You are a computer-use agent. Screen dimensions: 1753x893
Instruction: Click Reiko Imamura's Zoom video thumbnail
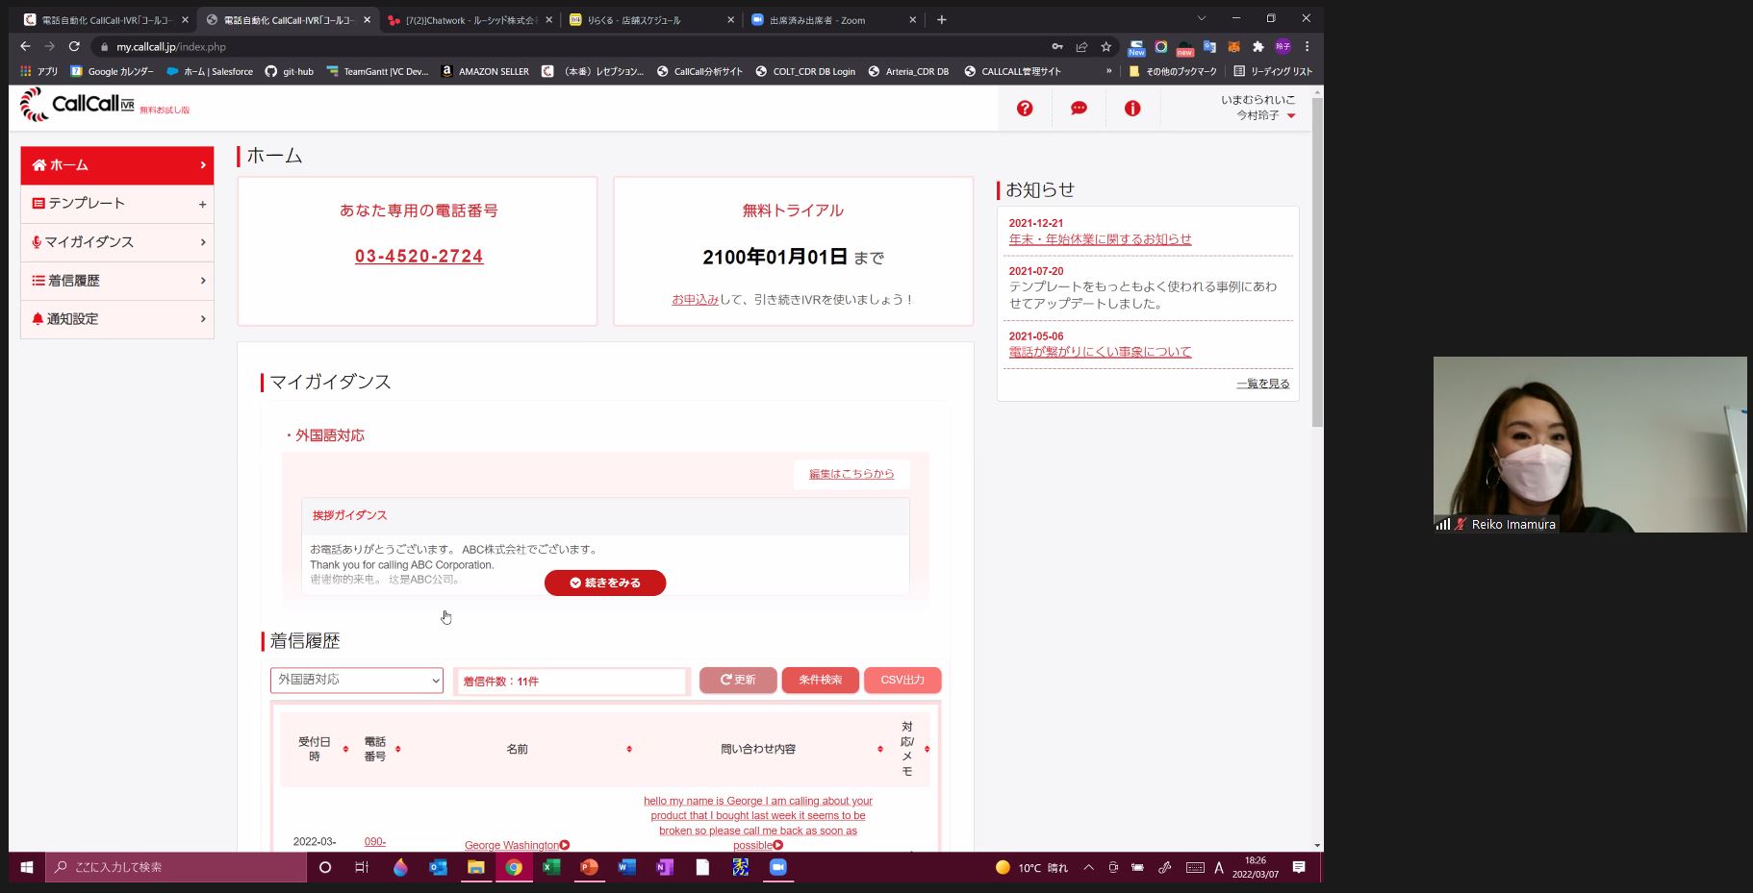[1589, 444]
